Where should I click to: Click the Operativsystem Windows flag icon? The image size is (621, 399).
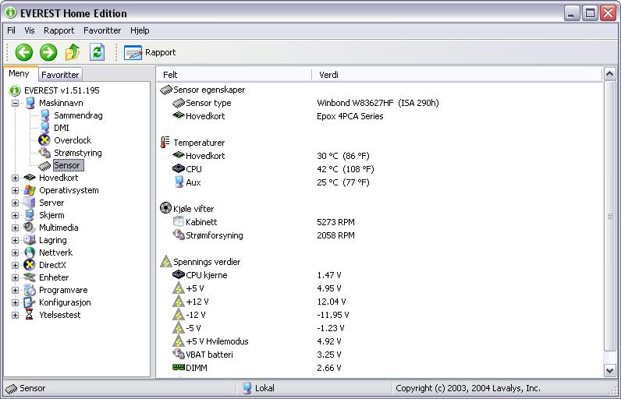(x=30, y=190)
